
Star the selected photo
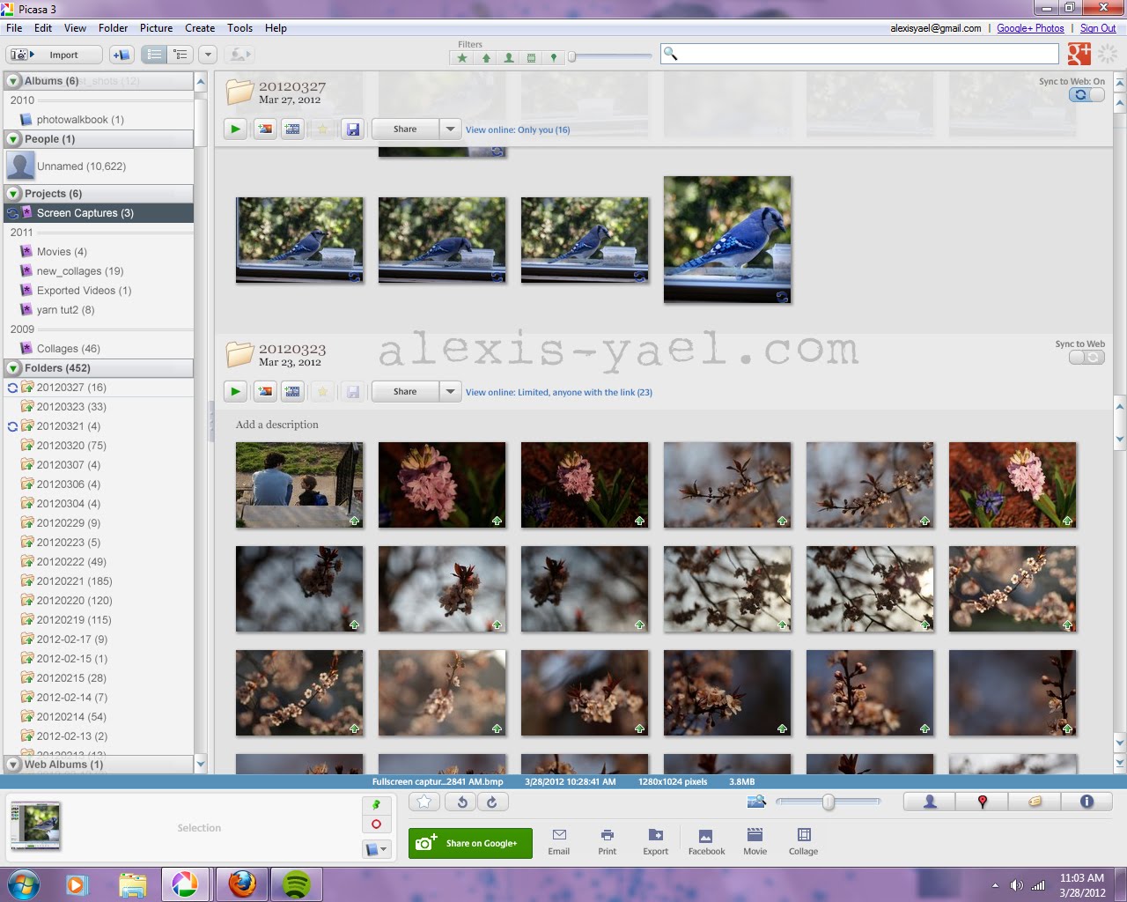pos(424,802)
